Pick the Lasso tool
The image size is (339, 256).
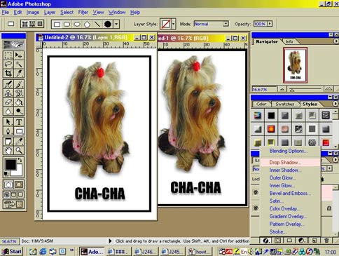click(x=8, y=64)
